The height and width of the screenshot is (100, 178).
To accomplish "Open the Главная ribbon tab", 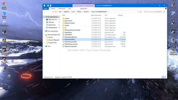I will point(53,9).
